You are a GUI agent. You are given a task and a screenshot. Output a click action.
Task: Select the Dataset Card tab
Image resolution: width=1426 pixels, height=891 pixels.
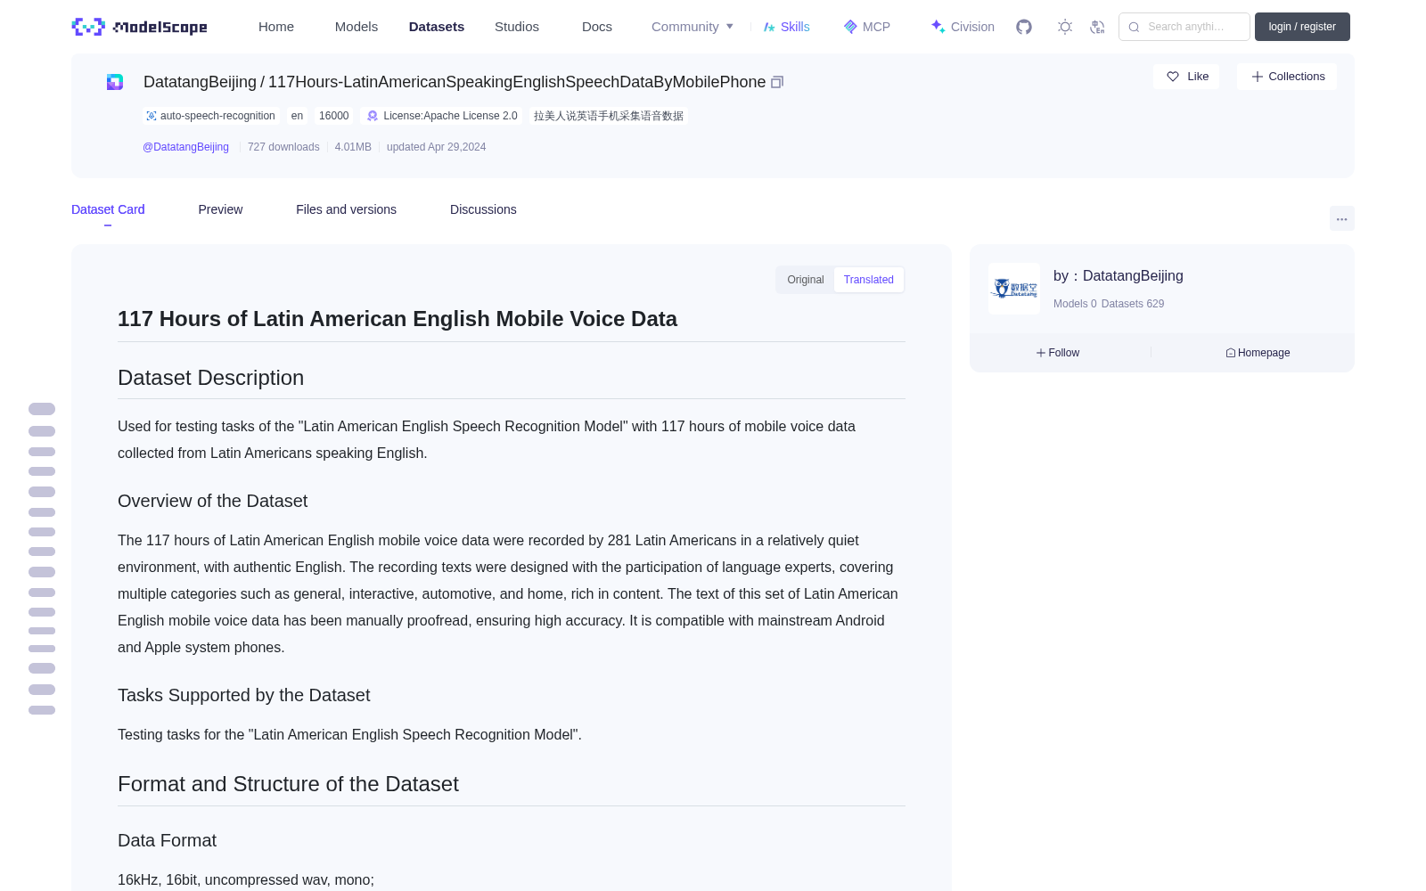point(108,209)
